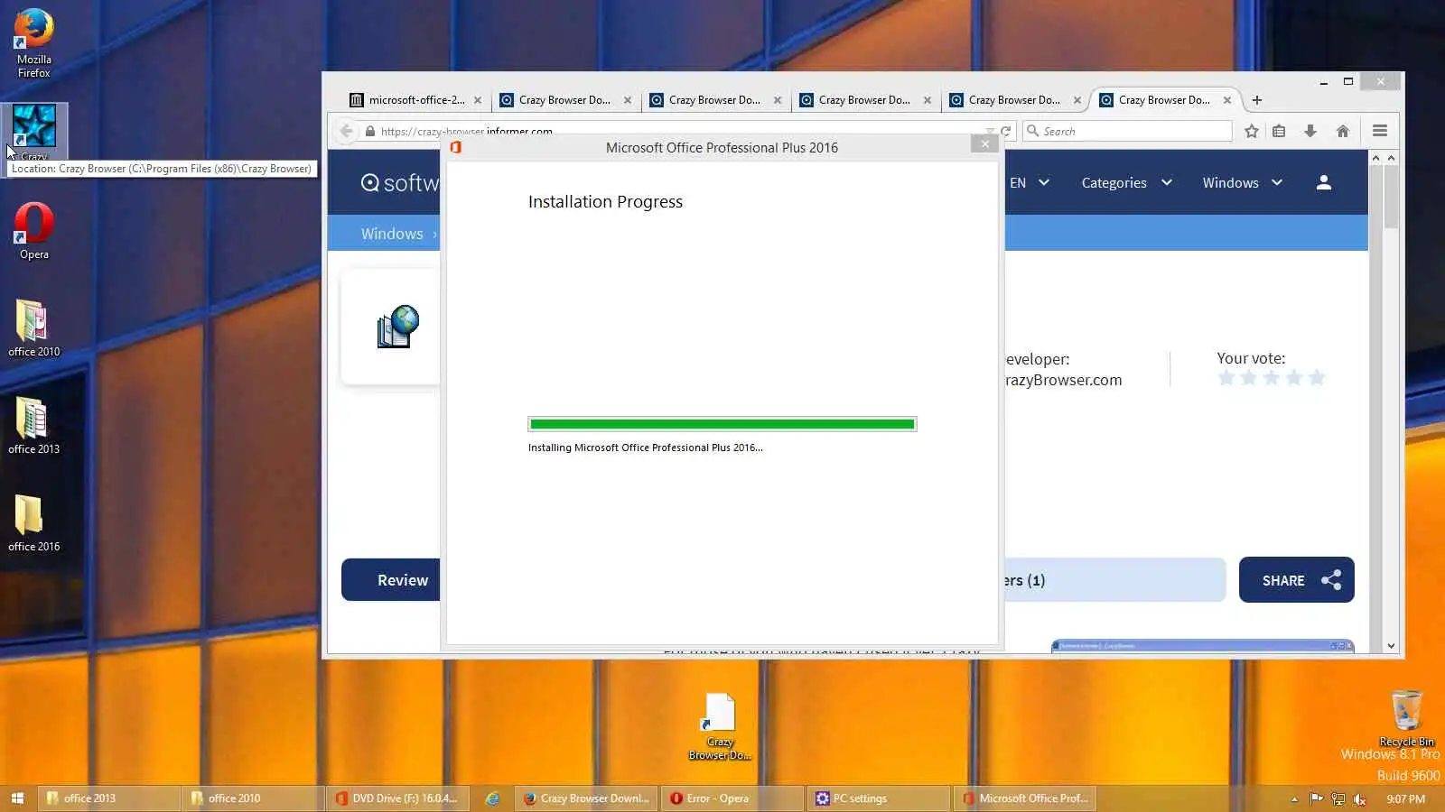The image size is (1445, 812).
Task: Open the office 2013 taskbar window
Action: tap(108, 798)
